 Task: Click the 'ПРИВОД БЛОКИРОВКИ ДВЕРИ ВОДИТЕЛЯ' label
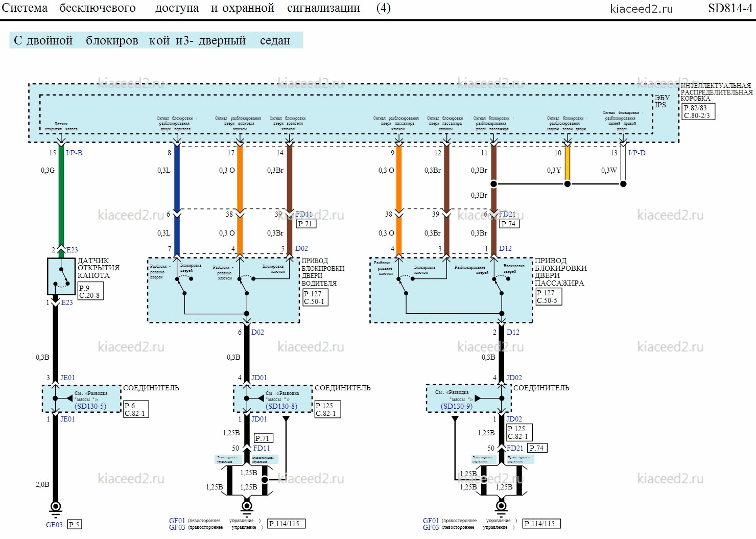pyautogui.click(x=323, y=272)
